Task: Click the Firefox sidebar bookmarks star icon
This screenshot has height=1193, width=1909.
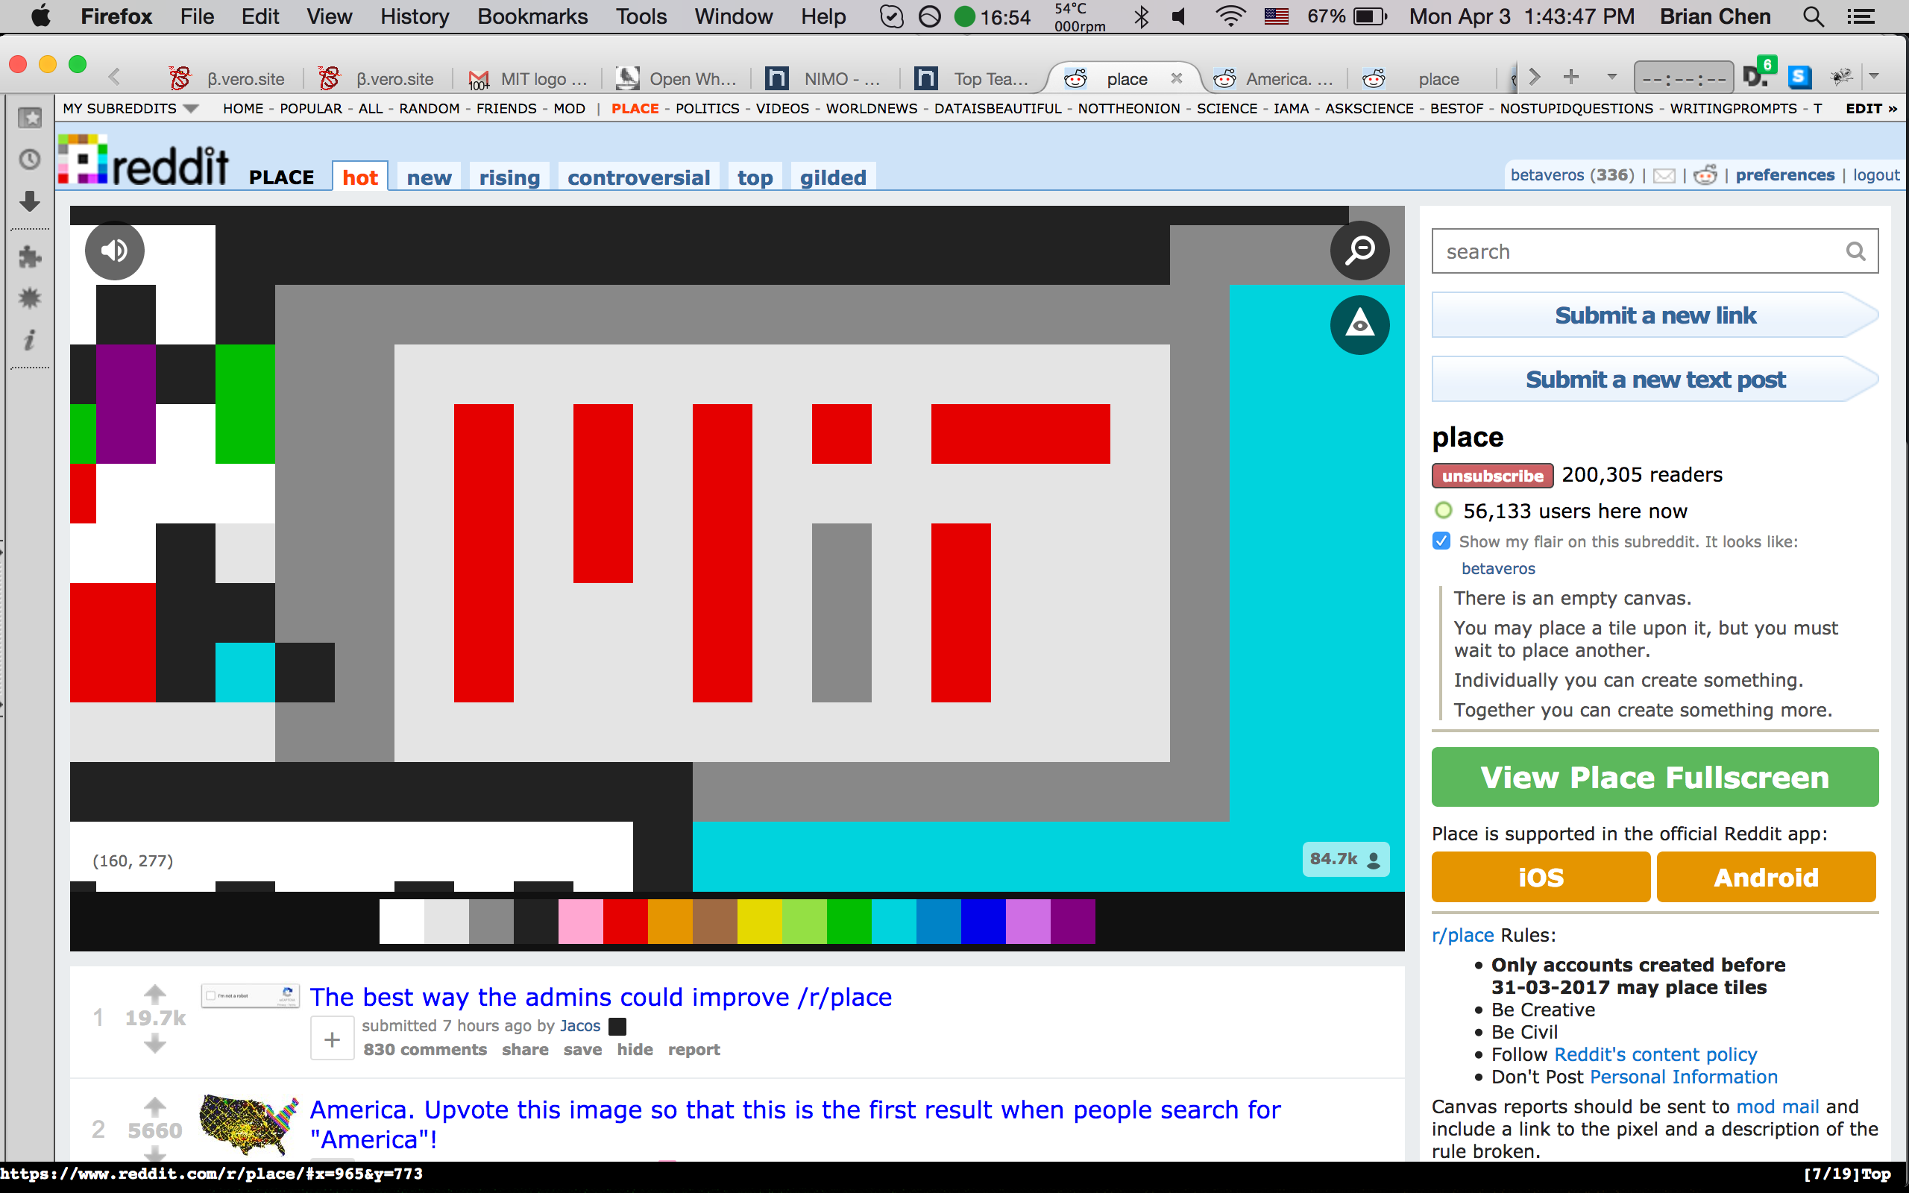Action: click(x=30, y=119)
